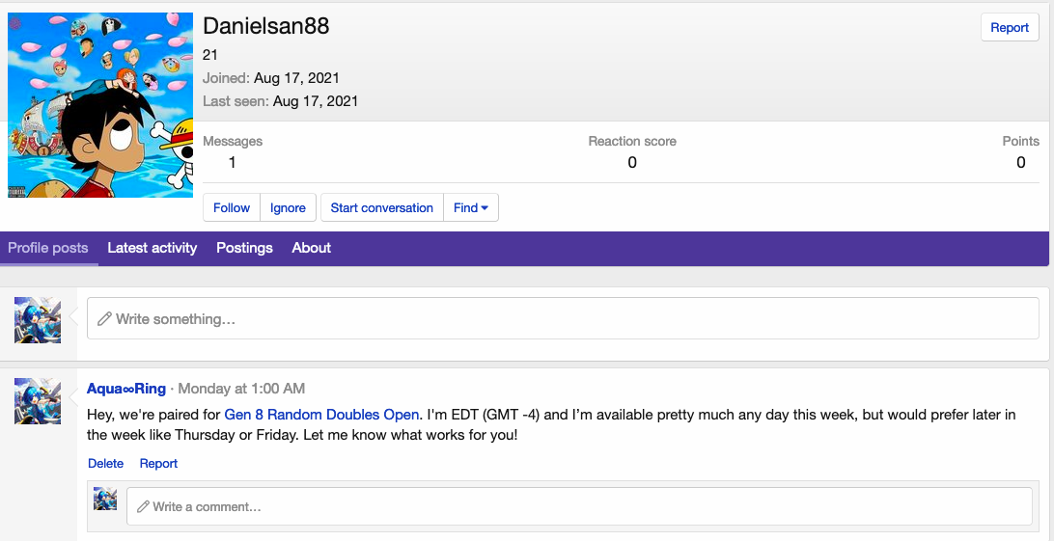The image size is (1054, 541).
Task: Click Start conversation button
Action: [382, 207]
